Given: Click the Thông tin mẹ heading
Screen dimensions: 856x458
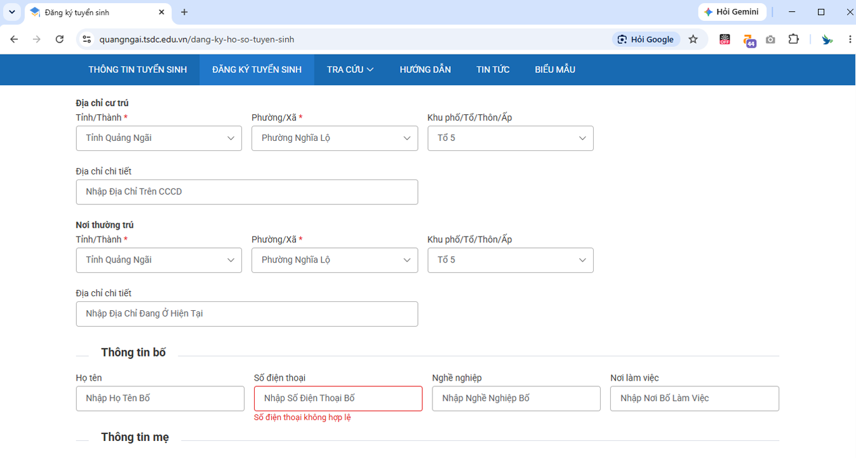Looking at the screenshot, I should pos(135,438).
